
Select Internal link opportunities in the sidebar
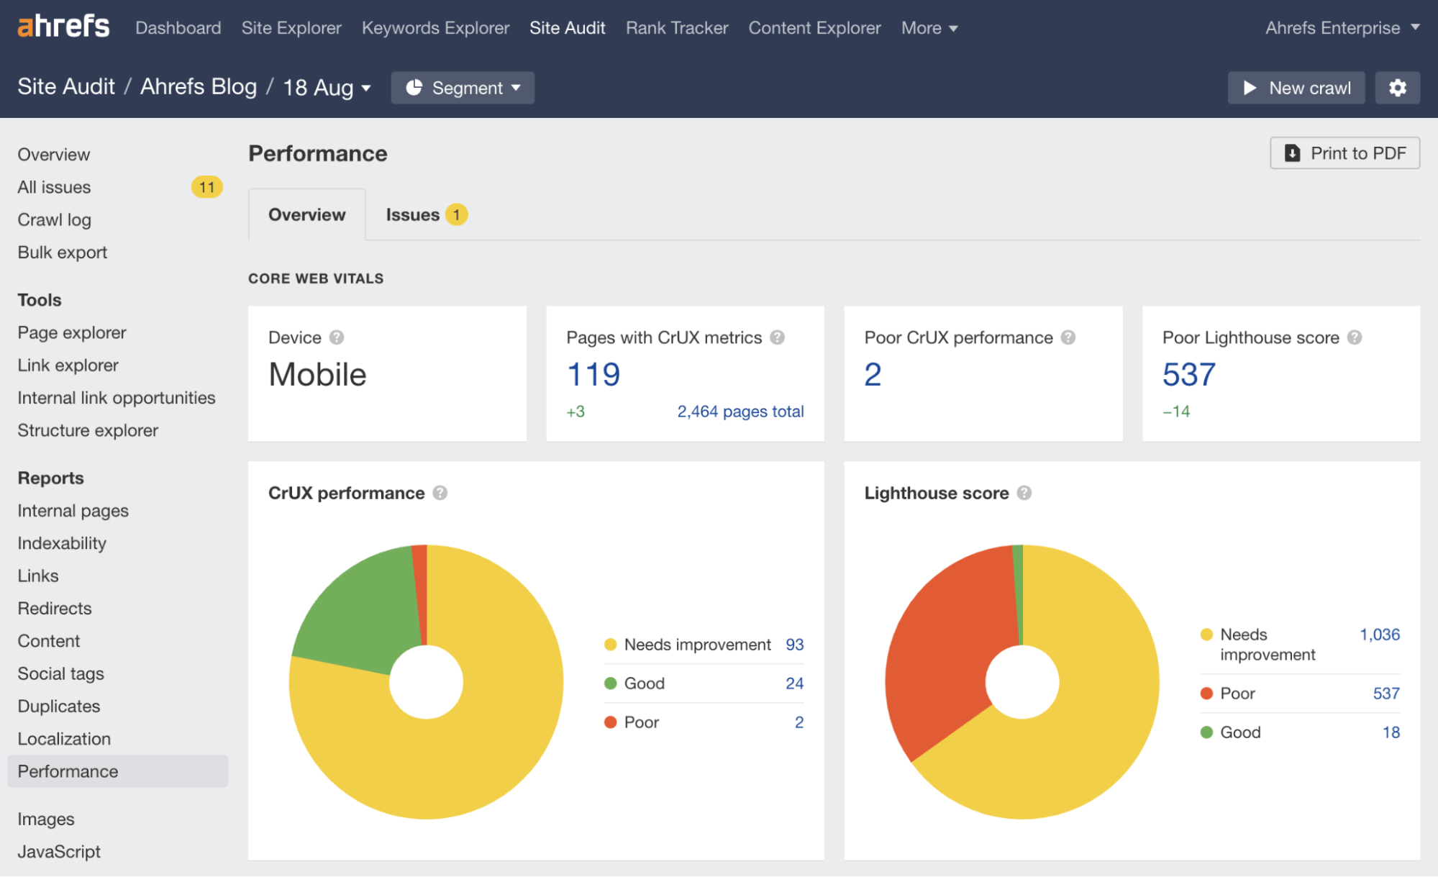coord(117,397)
